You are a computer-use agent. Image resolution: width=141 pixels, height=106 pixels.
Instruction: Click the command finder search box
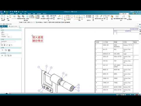[x=124, y=14]
